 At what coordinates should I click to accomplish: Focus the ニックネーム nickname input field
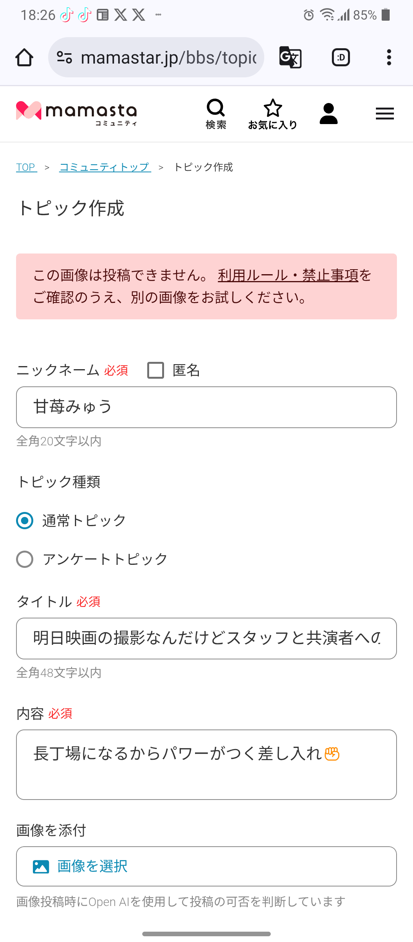206,407
